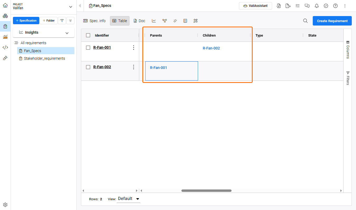Switch to the Doc view tab
Image resolution: width=356 pixels, height=210 pixels.
tap(139, 21)
